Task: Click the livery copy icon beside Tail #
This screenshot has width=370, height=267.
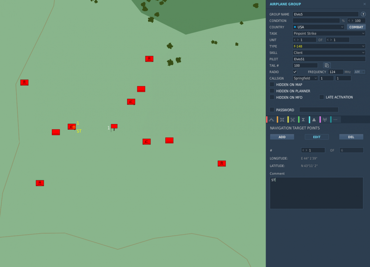Action: 327,65
